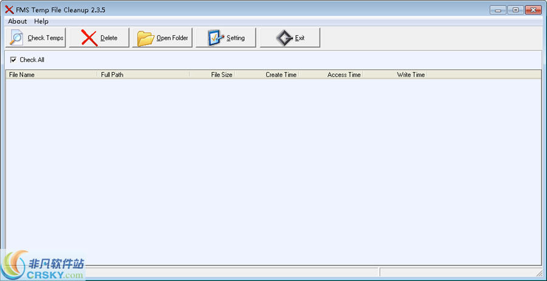This screenshot has width=547, height=281.
Task: Sort list by Access Time column
Action: pos(331,75)
